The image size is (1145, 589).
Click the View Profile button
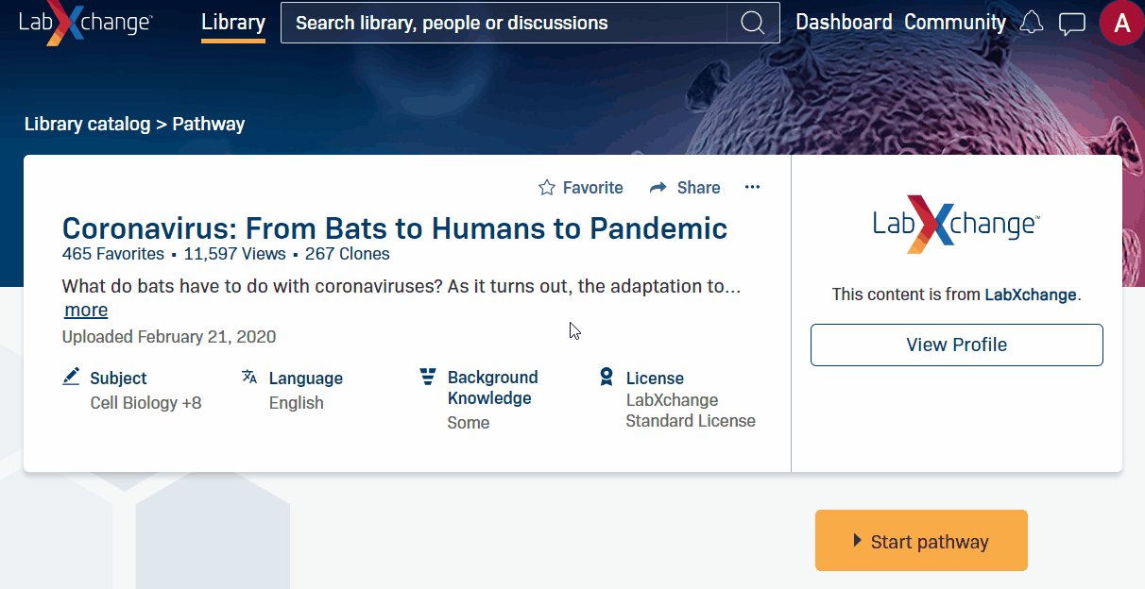[x=956, y=345]
